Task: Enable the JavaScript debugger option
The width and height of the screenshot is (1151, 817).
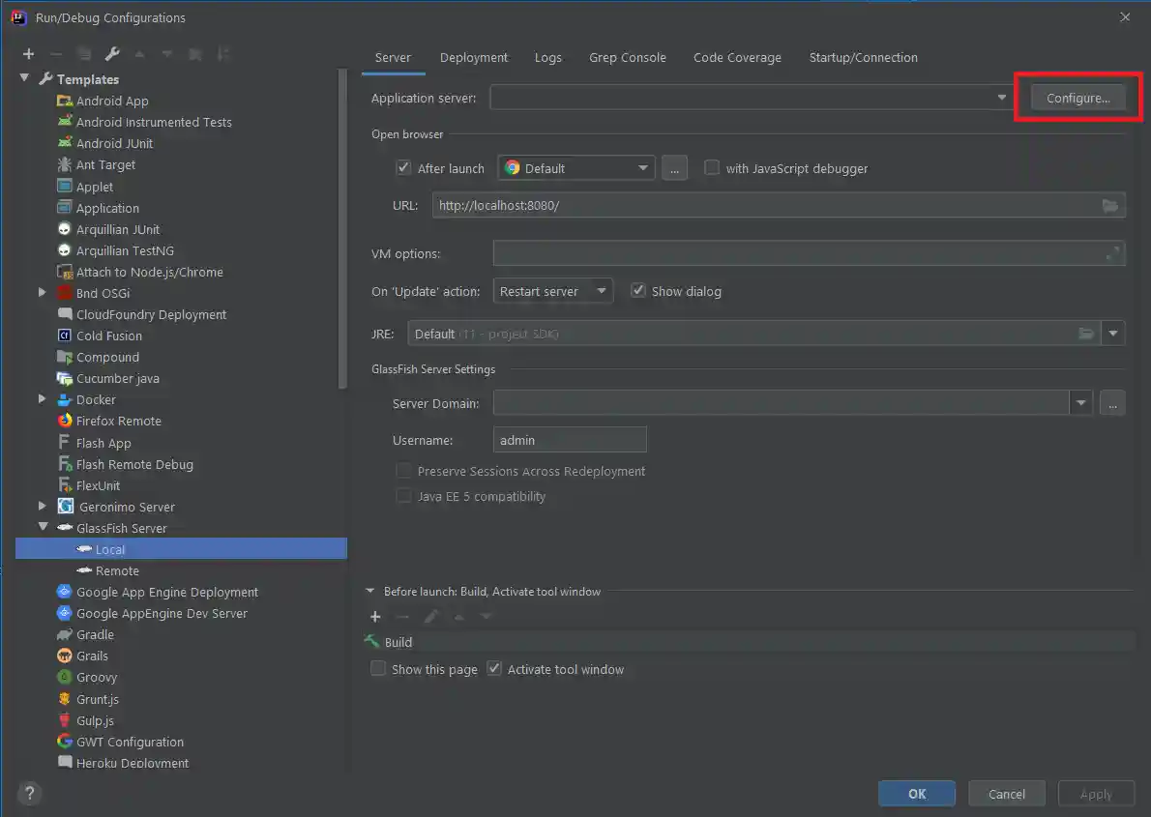Action: (712, 167)
